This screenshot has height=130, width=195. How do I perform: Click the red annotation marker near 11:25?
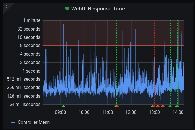pyautogui.click(x=117, y=106)
